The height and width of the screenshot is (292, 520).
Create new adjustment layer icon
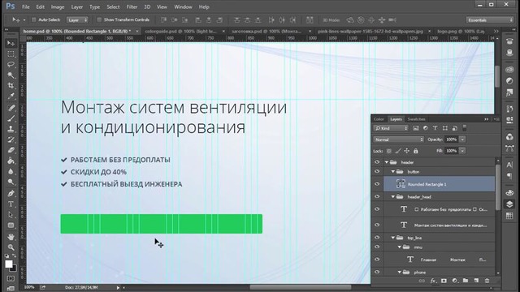455,281
